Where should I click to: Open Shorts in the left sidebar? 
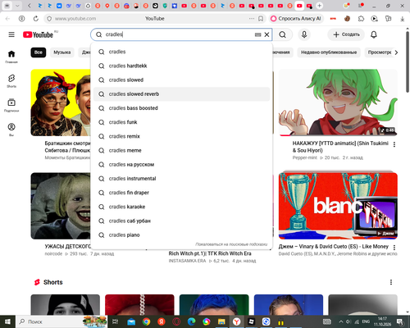(x=11, y=81)
